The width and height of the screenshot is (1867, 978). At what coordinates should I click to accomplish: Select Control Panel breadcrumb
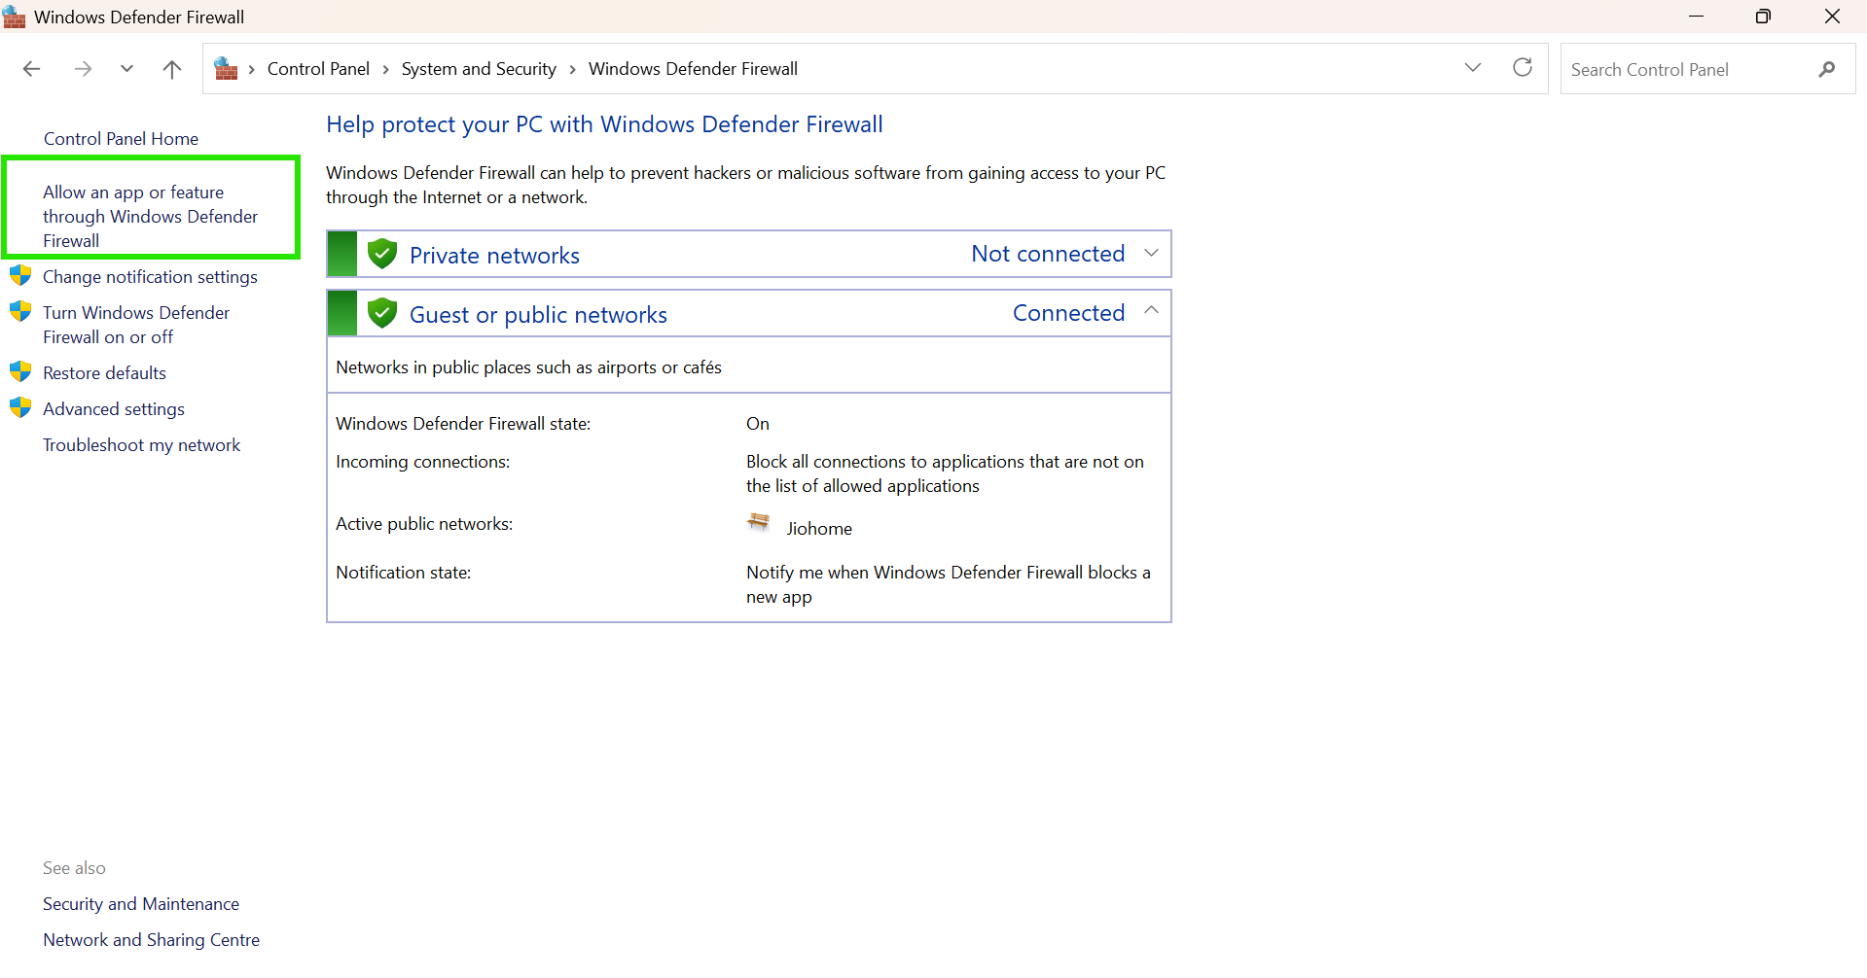[318, 69]
